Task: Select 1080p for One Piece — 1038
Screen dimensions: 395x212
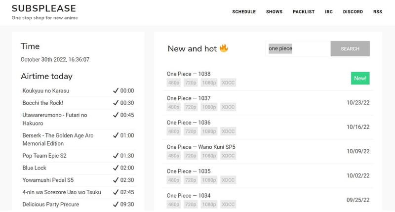Action: [209, 83]
